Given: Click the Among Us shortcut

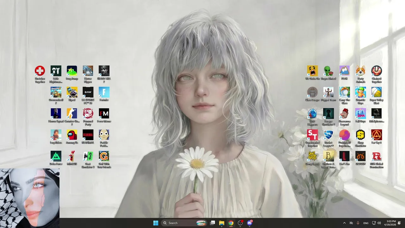Looking at the screenshot, I should click(72, 135).
